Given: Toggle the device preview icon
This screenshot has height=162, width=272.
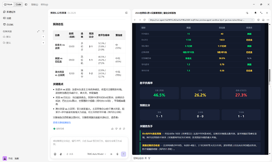Looking at the screenshot, I should tap(263, 20).
